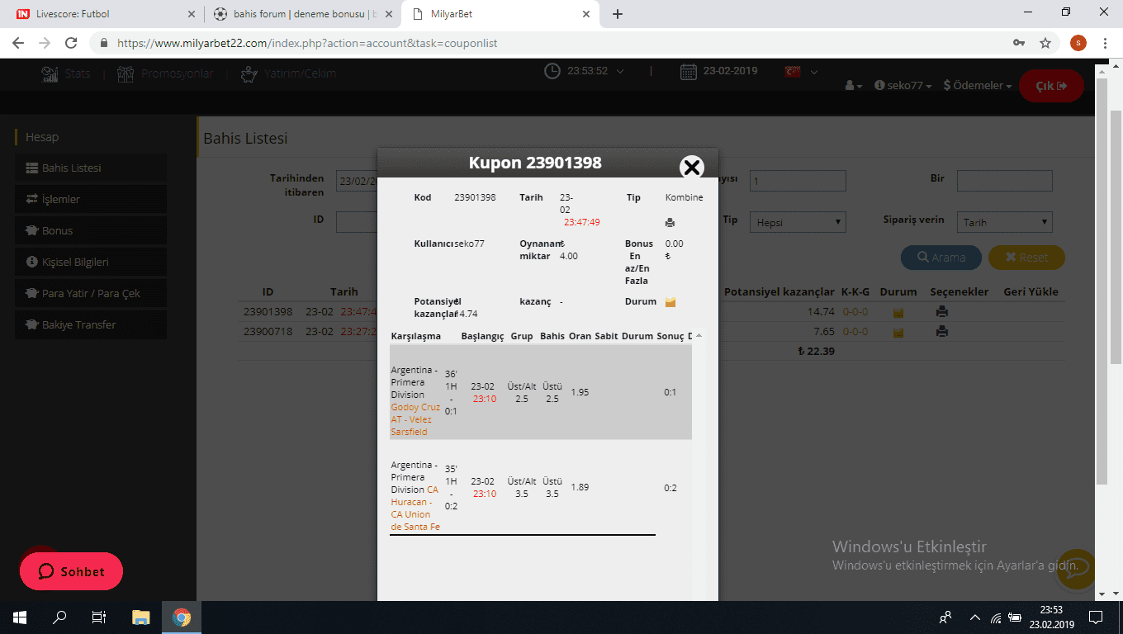1123x634 pixels.
Task: Click the taskbar search icon
Action: pos(59,617)
